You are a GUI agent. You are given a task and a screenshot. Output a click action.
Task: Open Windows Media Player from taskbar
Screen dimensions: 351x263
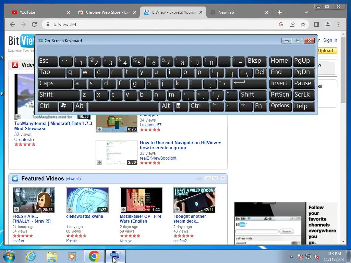click(x=72, y=256)
